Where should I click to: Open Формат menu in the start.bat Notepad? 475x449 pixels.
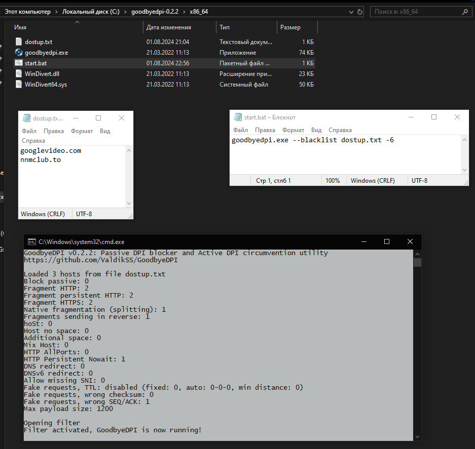tap(293, 130)
